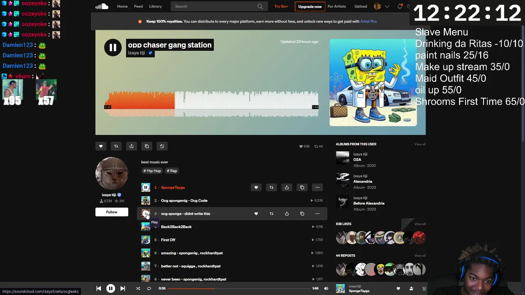This screenshot has height=295, width=525.
Task: Select the Hip Hop tag
Action: click(x=152, y=171)
